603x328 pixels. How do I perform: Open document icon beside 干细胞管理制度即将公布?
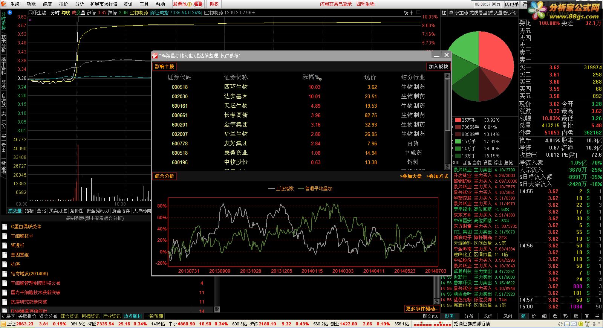point(5,283)
